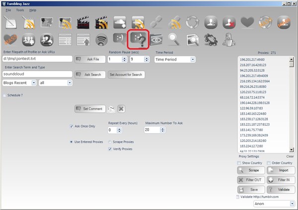The height and width of the screenshot is (210, 298).
Task: Select the MASS heart like icon
Action: tap(10, 40)
